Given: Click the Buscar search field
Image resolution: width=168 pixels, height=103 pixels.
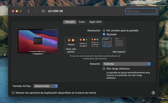Looking at the screenshot, I should click(x=141, y=11).
